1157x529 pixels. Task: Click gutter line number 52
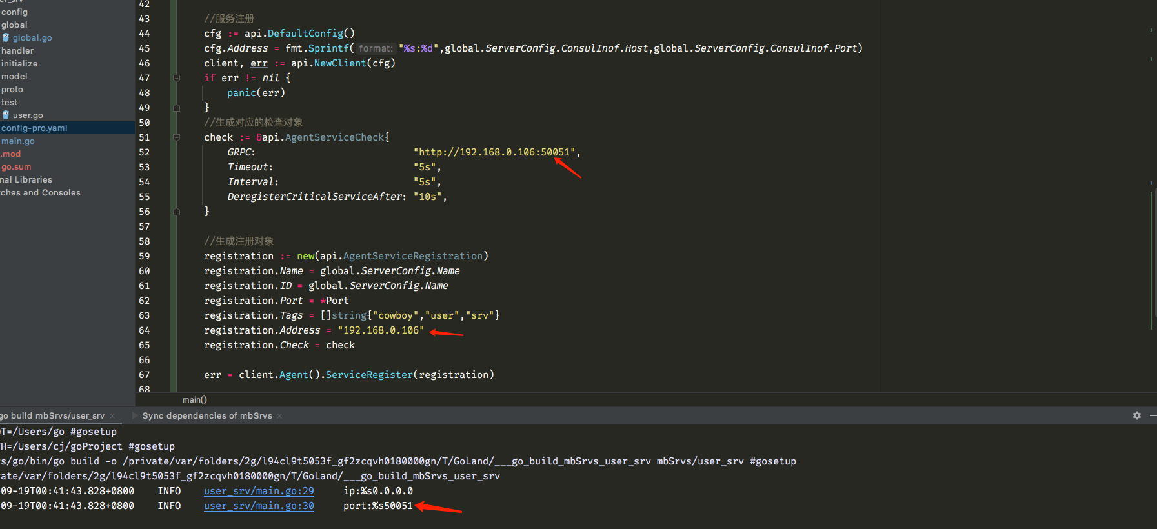pyautogui.click(x=145, y=152)
